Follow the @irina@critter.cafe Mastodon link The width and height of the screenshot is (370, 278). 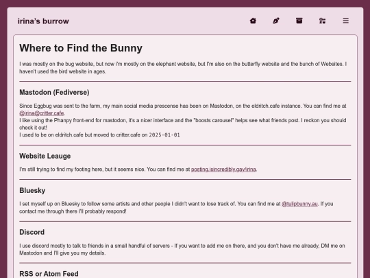click(x=42, y=113)
